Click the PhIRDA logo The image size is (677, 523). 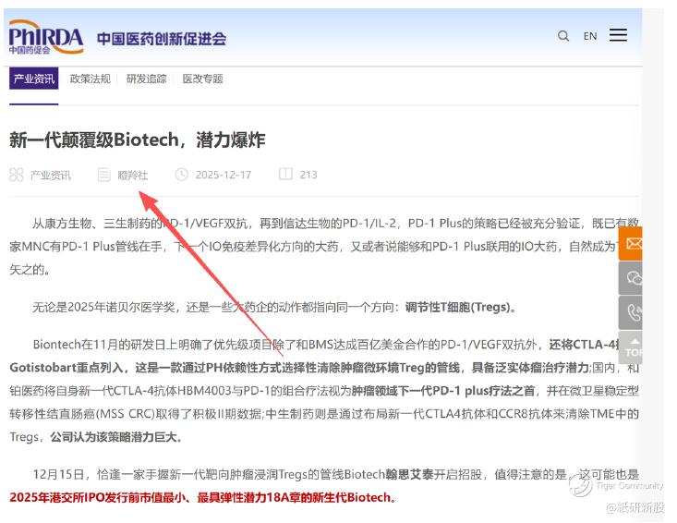(46, 38)
